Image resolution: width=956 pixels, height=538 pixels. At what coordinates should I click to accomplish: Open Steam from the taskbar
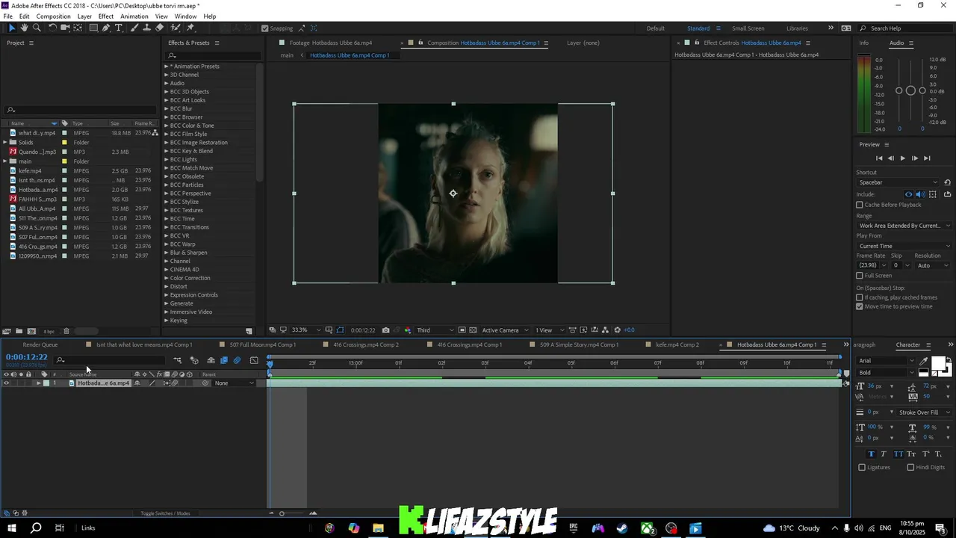click(621, 528)
